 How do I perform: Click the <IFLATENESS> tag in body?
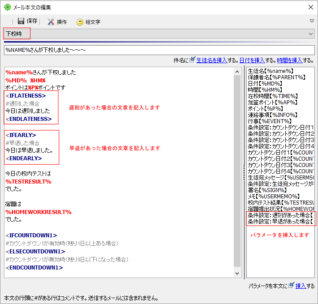26,96
